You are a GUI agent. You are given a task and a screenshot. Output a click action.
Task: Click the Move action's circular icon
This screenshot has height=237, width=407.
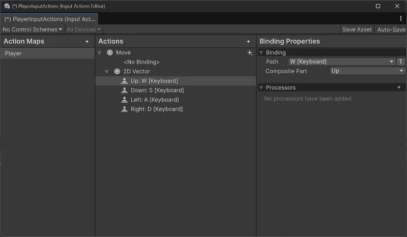point(110,53)
